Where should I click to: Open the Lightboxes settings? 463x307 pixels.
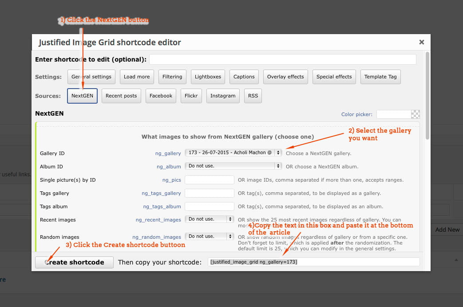pos(208,77)
